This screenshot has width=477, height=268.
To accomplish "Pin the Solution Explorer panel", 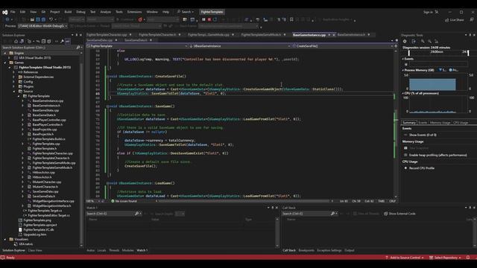I will [76, 35].
